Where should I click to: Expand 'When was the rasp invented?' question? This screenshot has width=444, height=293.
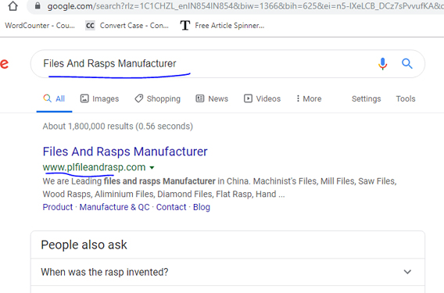click(x=227, y=272)
